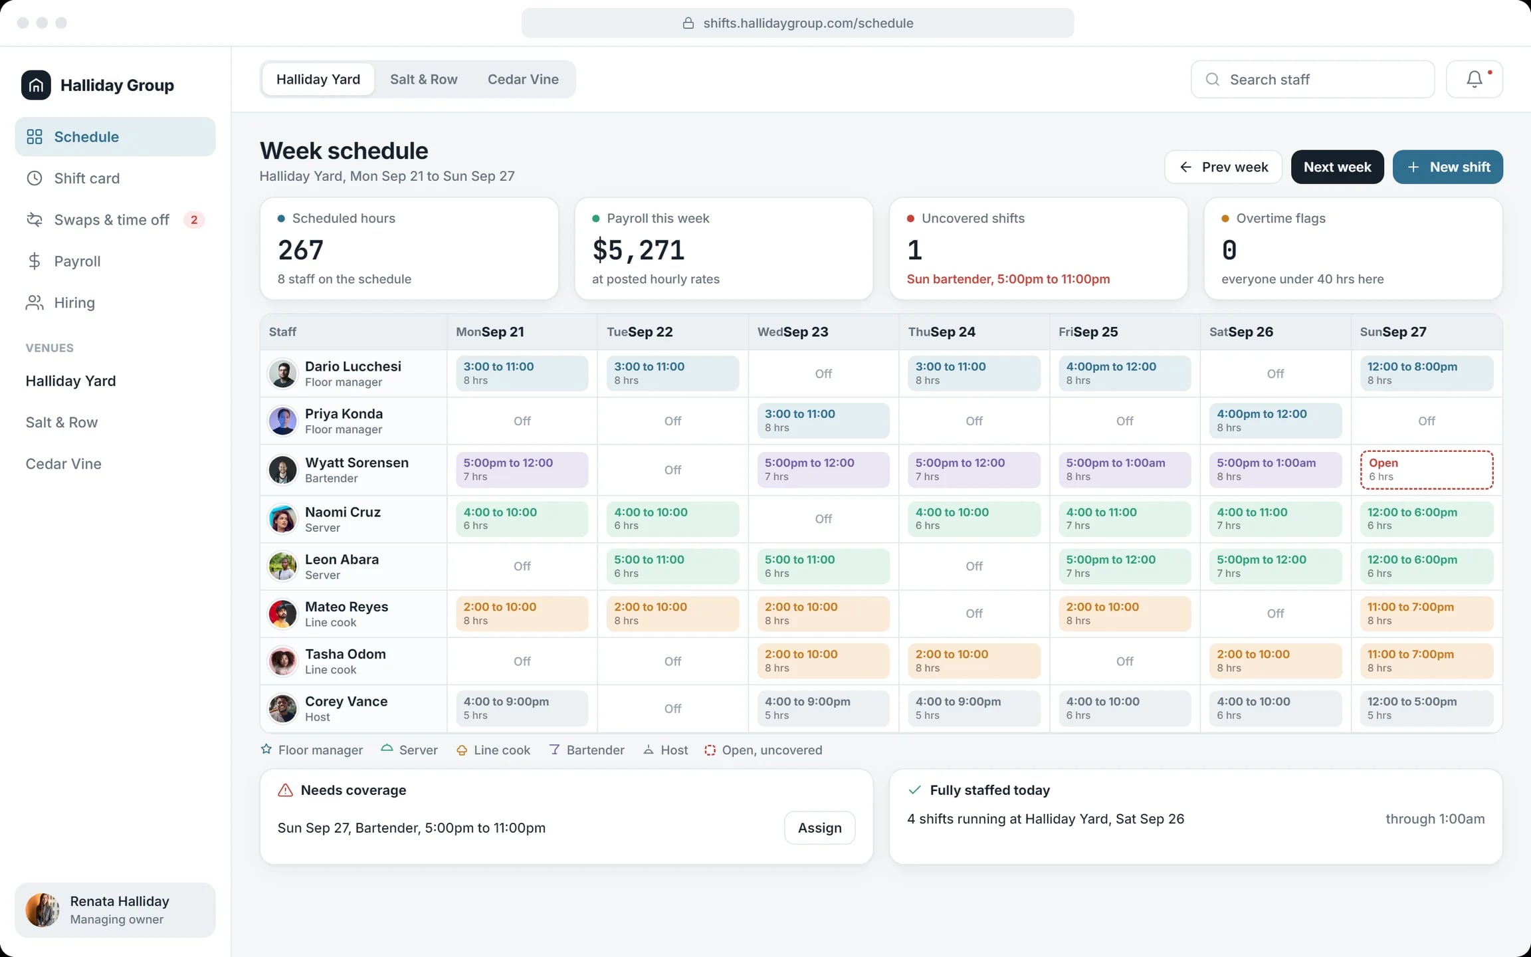Click Corey Vance's Monday 4:00 to 9:00pm shift
The image size is (1531, 957).
522,708
